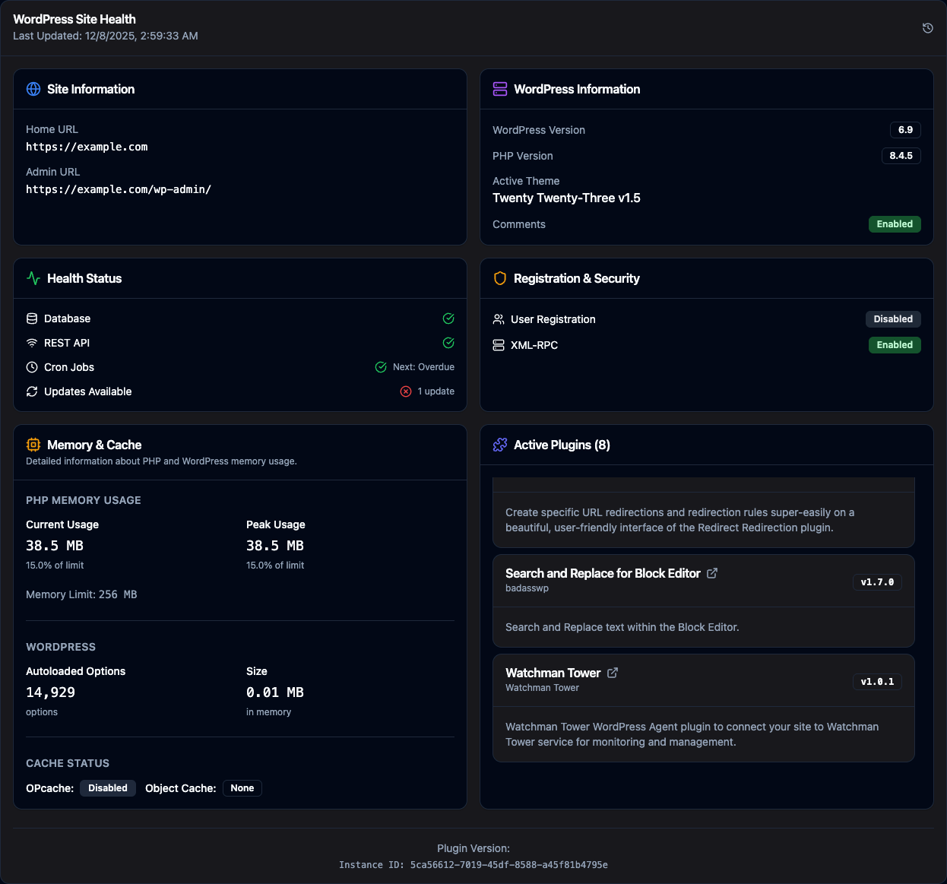The image size is (947, 884).
Task: Enable User Registration via its Disabled badge
Action: click(893, 319)
